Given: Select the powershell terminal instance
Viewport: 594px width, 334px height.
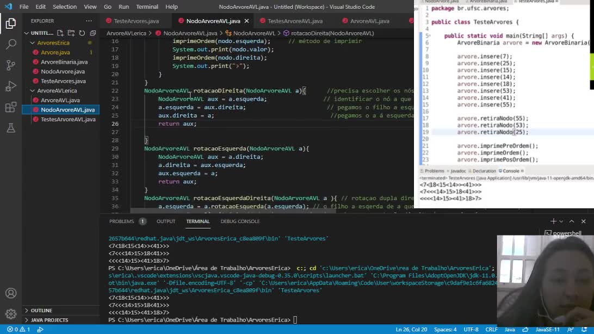Looking at the screenshot, I should pos(563,233).
